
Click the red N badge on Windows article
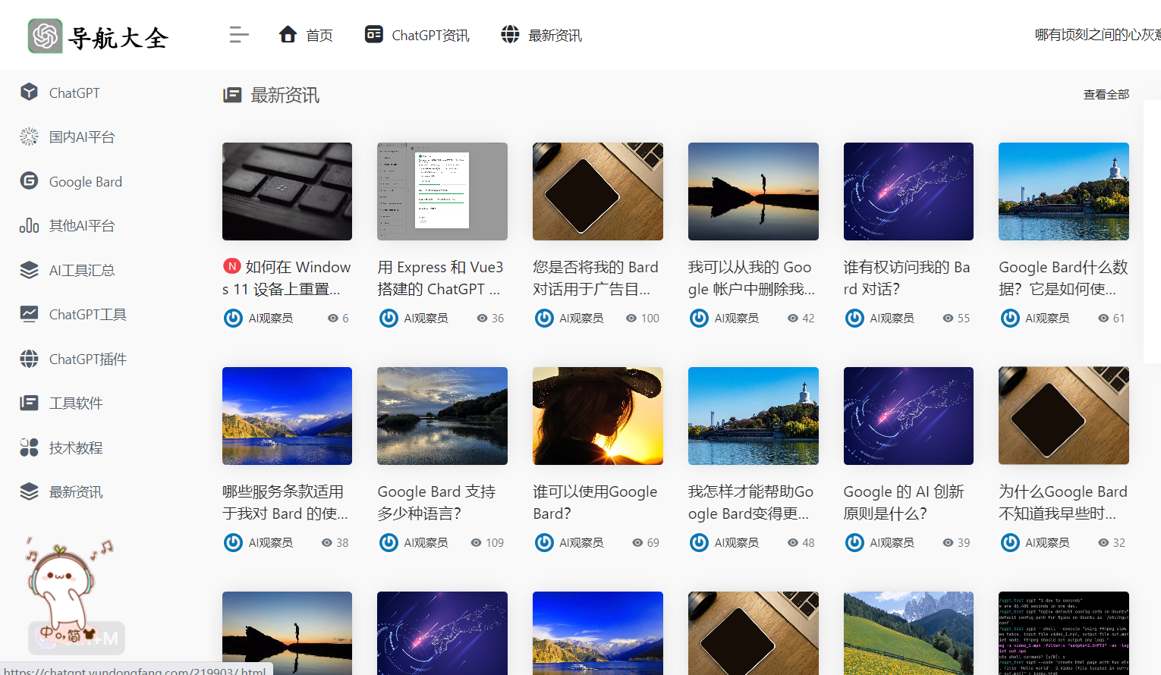[232, 266]
